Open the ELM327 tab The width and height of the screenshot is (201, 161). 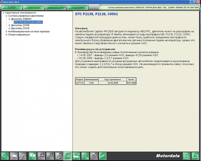click(12, 8)
